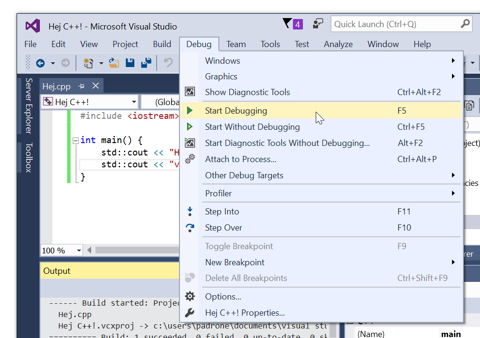
Task: Open the Edit menu
Action: [x=58, y=44]
